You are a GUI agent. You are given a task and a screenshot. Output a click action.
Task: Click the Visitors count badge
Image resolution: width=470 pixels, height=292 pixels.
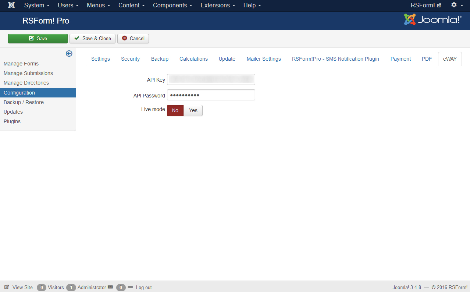click(x=42, y=287)
